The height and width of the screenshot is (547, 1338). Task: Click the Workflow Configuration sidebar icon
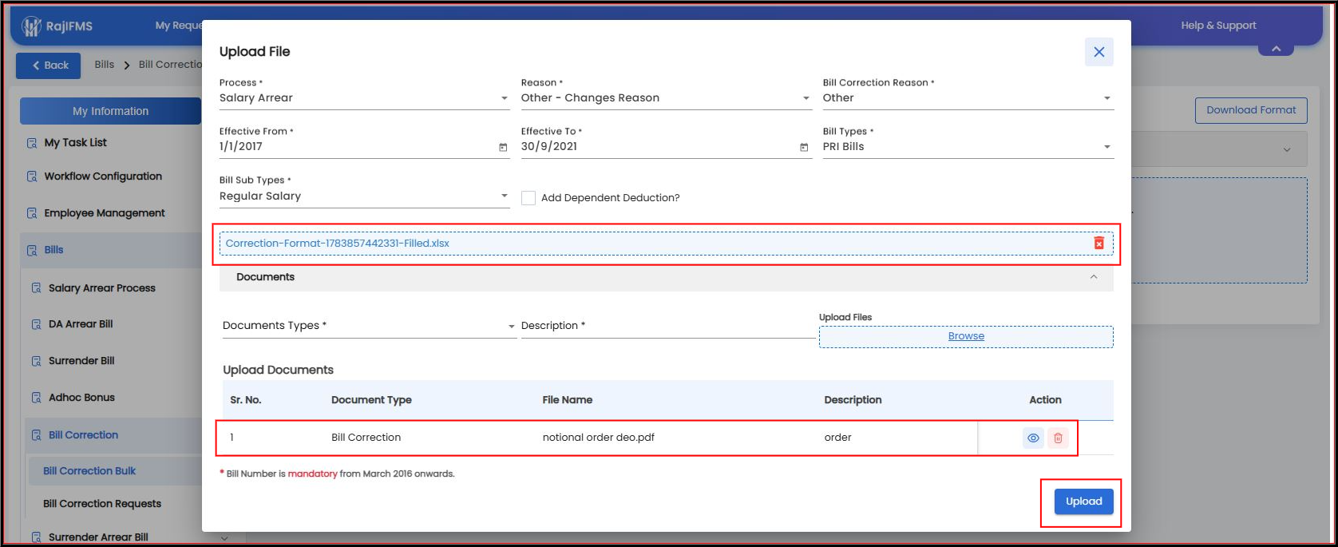(x=32, y=176)
